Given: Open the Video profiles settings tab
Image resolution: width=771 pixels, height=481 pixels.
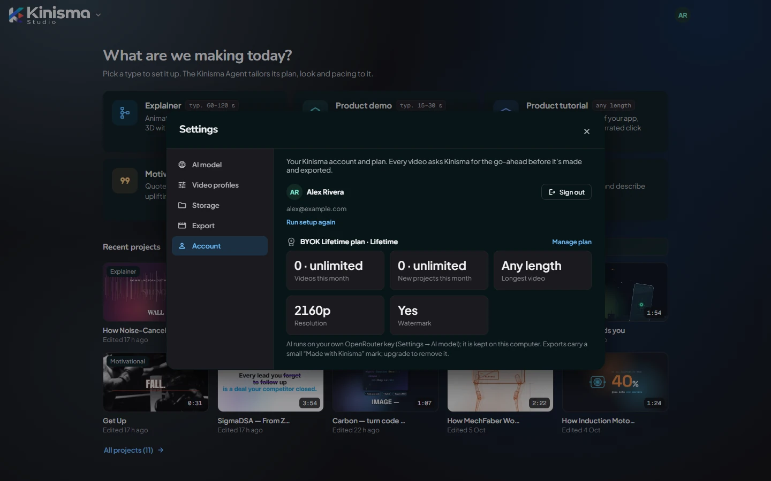Looking at the screenshot, I should click(220, 185).
